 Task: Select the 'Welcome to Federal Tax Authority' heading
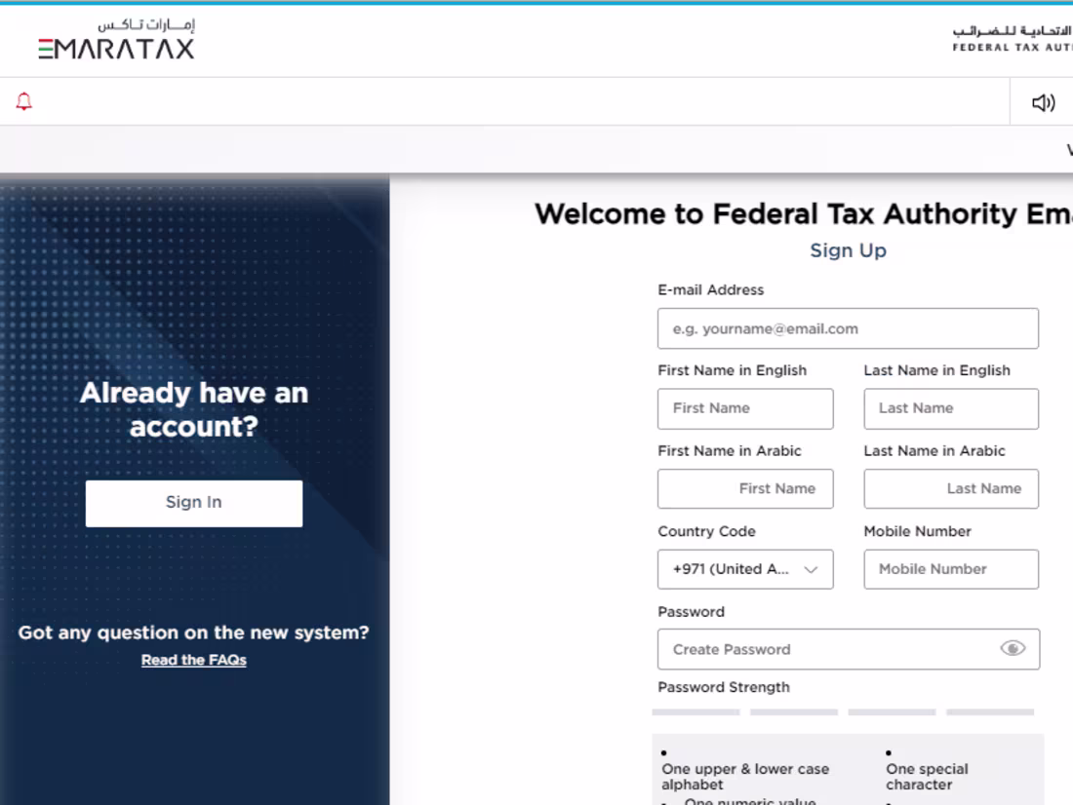(x=804, y=214)
